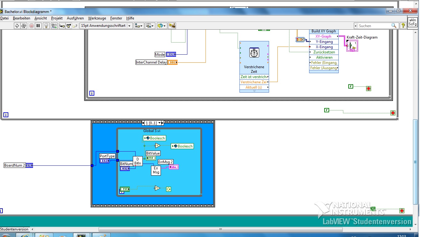Click the Boolesch global wired into the NOT gate
Screen dimensions: 421x237
pyautogui.click(x=154, y=138)
